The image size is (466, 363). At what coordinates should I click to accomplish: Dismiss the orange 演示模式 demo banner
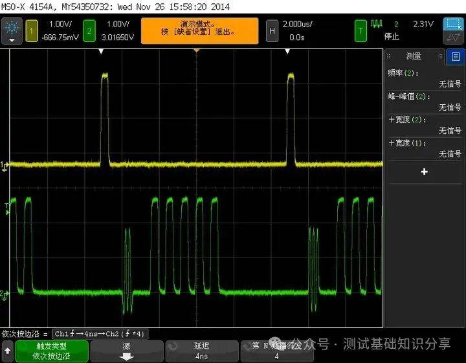199,30
